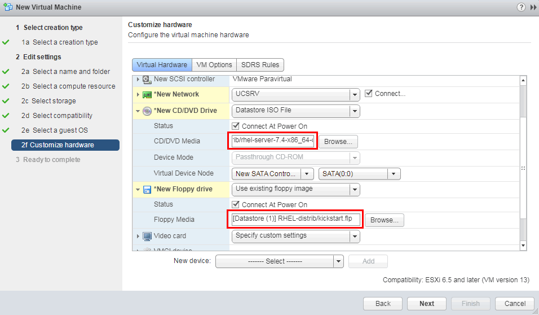Click the double-arrow collapse icon in title bar

(x=533, y=7)
